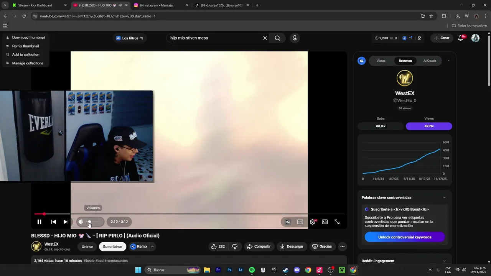491x276 pixels.
Task: Dislike the video with thumbs down
Action: 235,246
